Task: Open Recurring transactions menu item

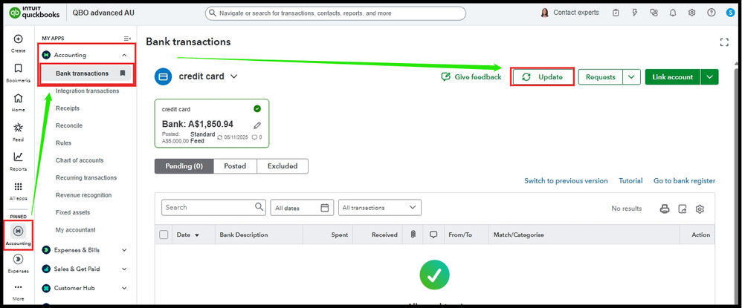Action: pyautogui.click(x=86, y=177)
